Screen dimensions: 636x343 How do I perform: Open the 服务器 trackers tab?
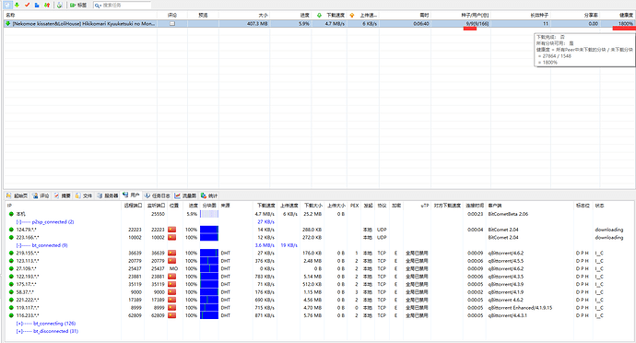coord(108,195)
